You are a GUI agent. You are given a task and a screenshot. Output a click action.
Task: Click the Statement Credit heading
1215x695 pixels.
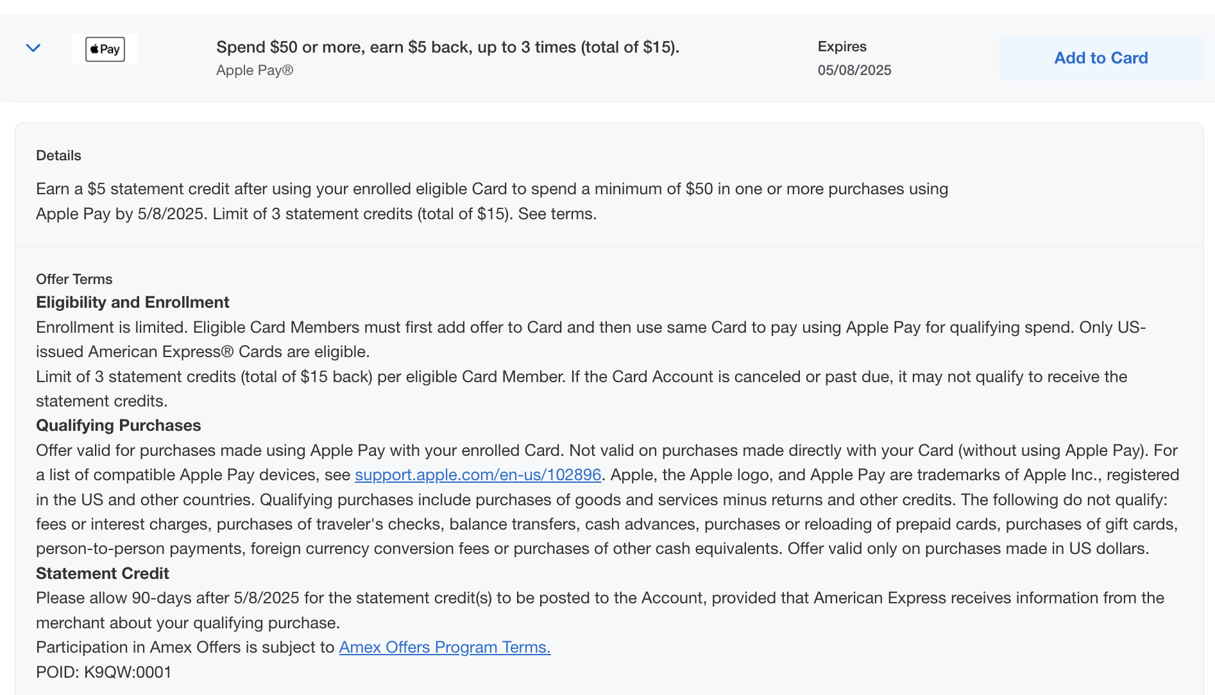(x=102, y=574)
